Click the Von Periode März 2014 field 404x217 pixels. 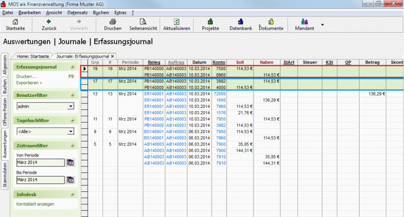pos(40,162)
